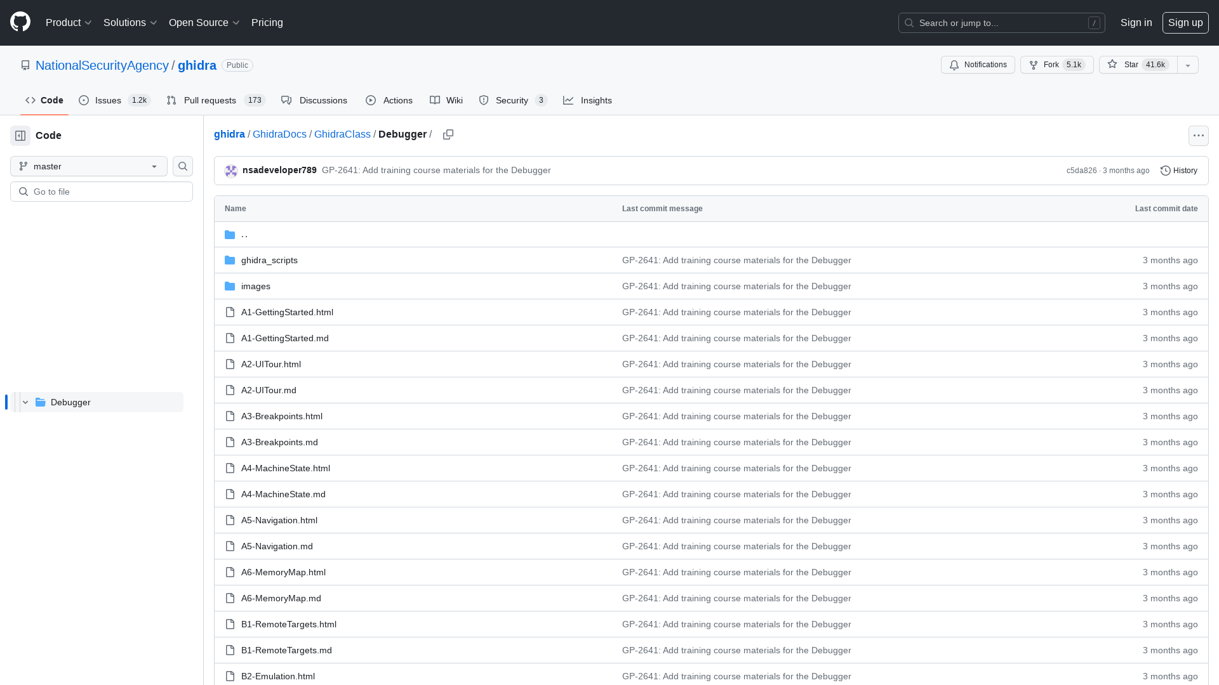Screen dimensions: 1219x685
Task: Expand the Open Source menu
Action: pyautogui.click(x=204, y=23)
